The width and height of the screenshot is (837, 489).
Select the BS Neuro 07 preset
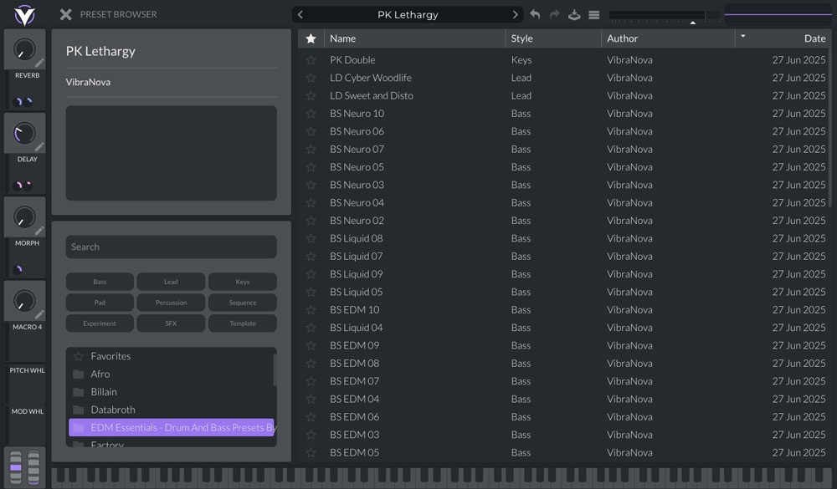(562, 150)
